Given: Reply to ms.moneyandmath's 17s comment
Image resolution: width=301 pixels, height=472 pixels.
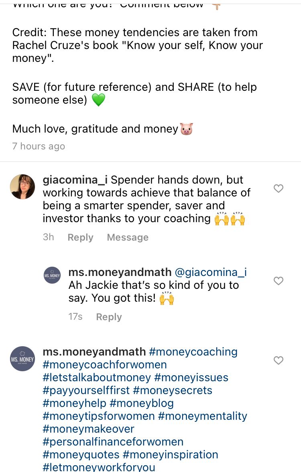Looking at the screenshot, I should coord(109,317).
